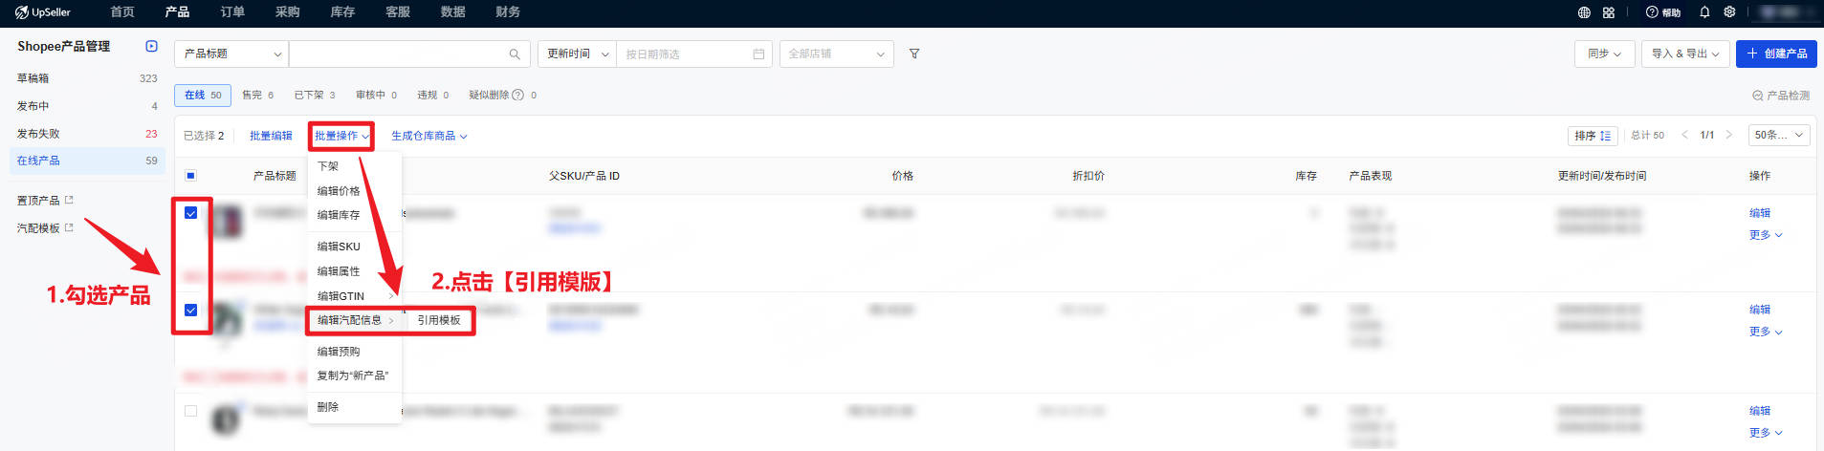The width and height of the screenshot is (1824, 451).
Task: Open the settings gear icon
Action: click(1729, 12)
